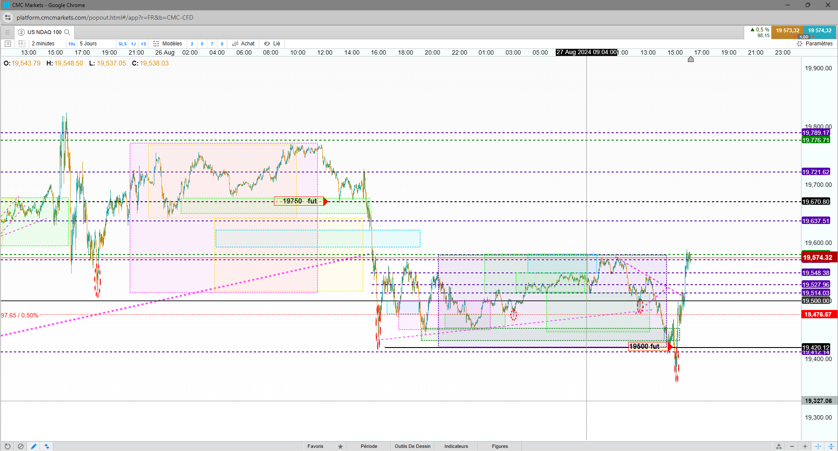This screenshot has height=451, width=838.
Task: Click the orange sell price 19 573,32
Action: (x=787, y=31)
